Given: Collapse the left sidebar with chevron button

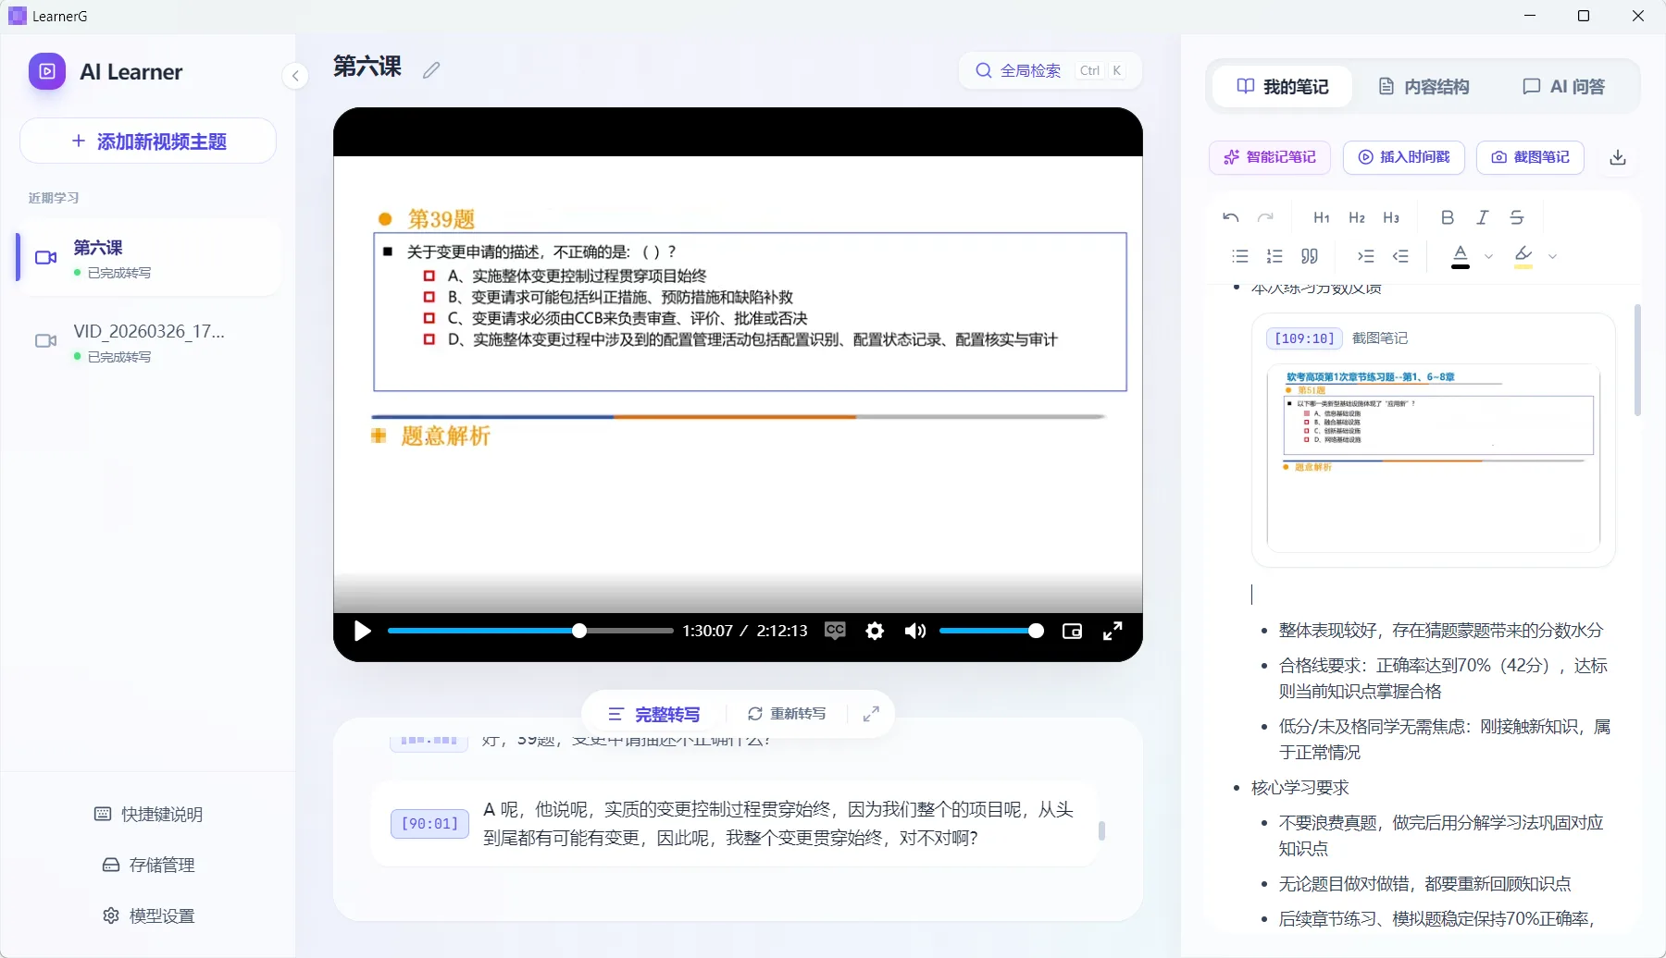Looking at the screenshot, I should [x=294, y=76].
